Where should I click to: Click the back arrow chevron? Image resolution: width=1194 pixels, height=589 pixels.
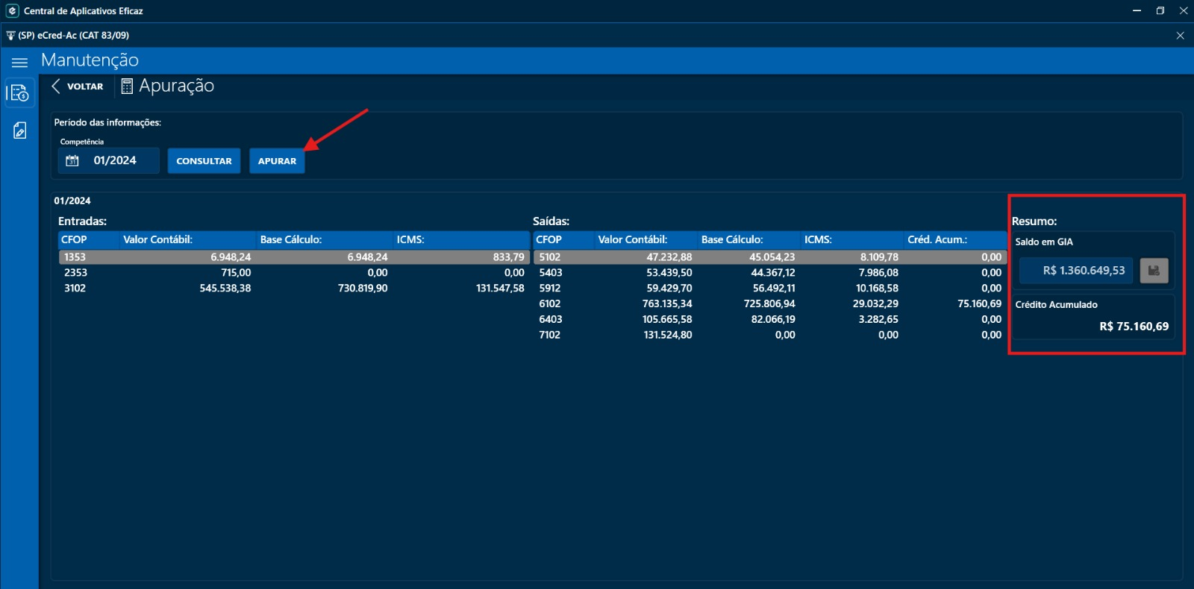click(x=56, y=86)
